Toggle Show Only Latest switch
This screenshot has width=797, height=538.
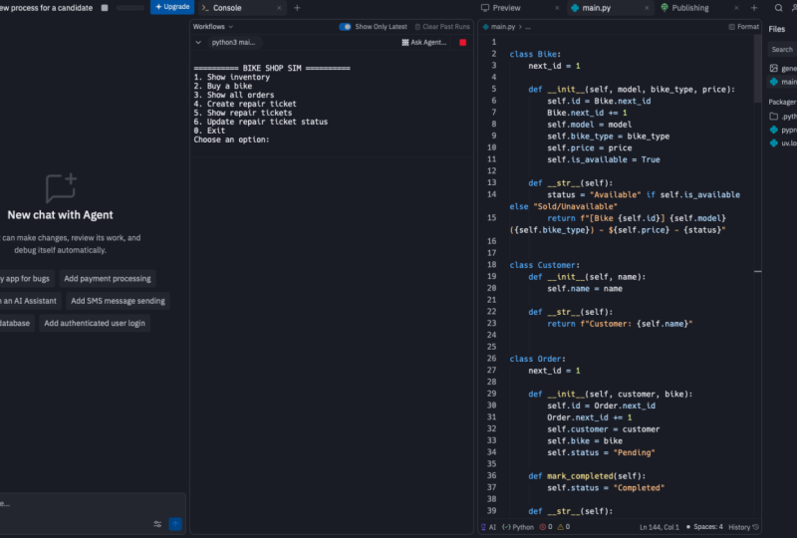[x=345, y=27]
